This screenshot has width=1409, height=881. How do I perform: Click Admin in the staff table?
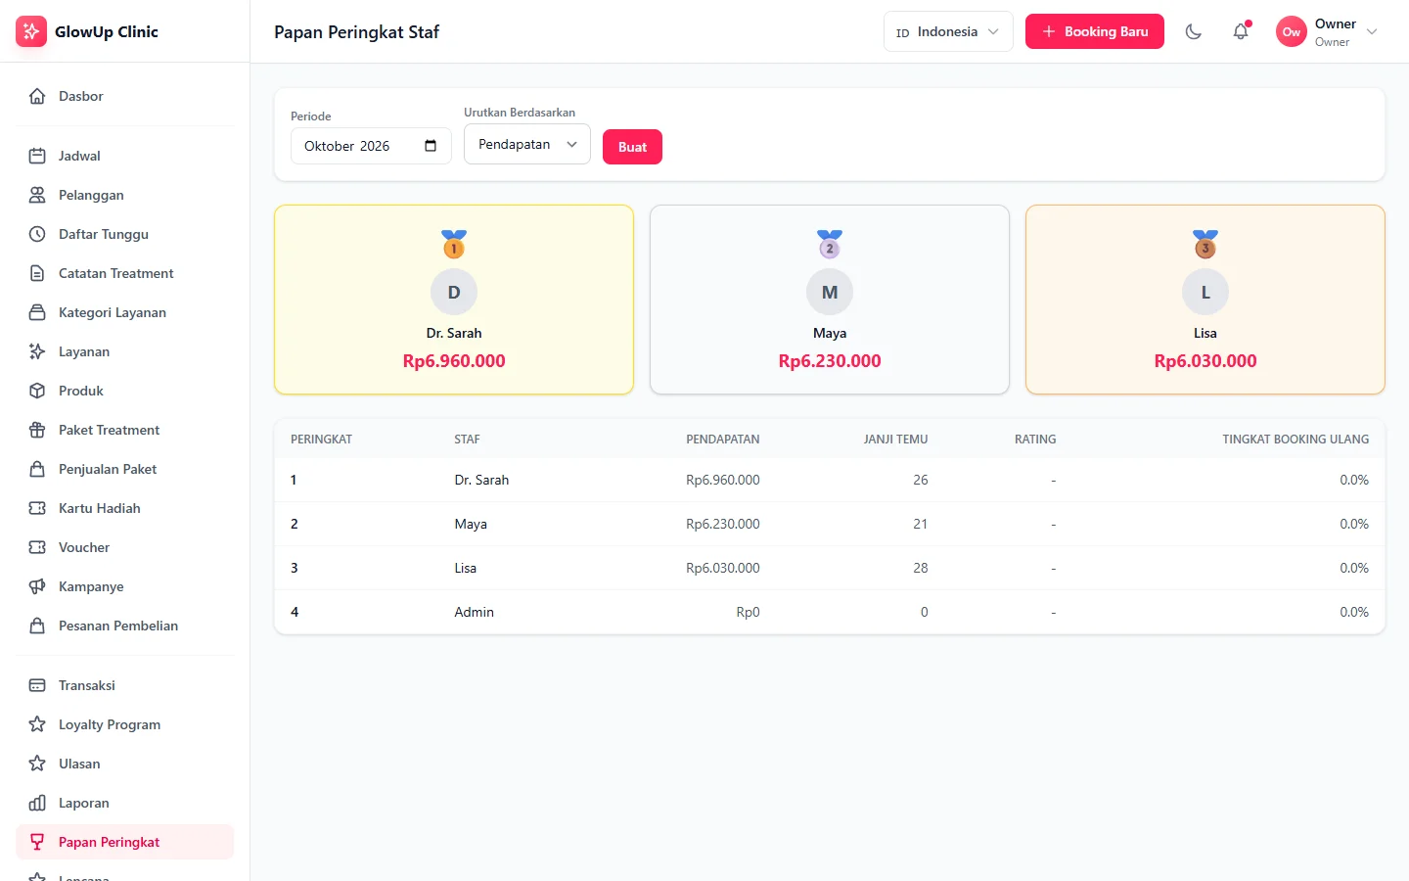(475, 612)
